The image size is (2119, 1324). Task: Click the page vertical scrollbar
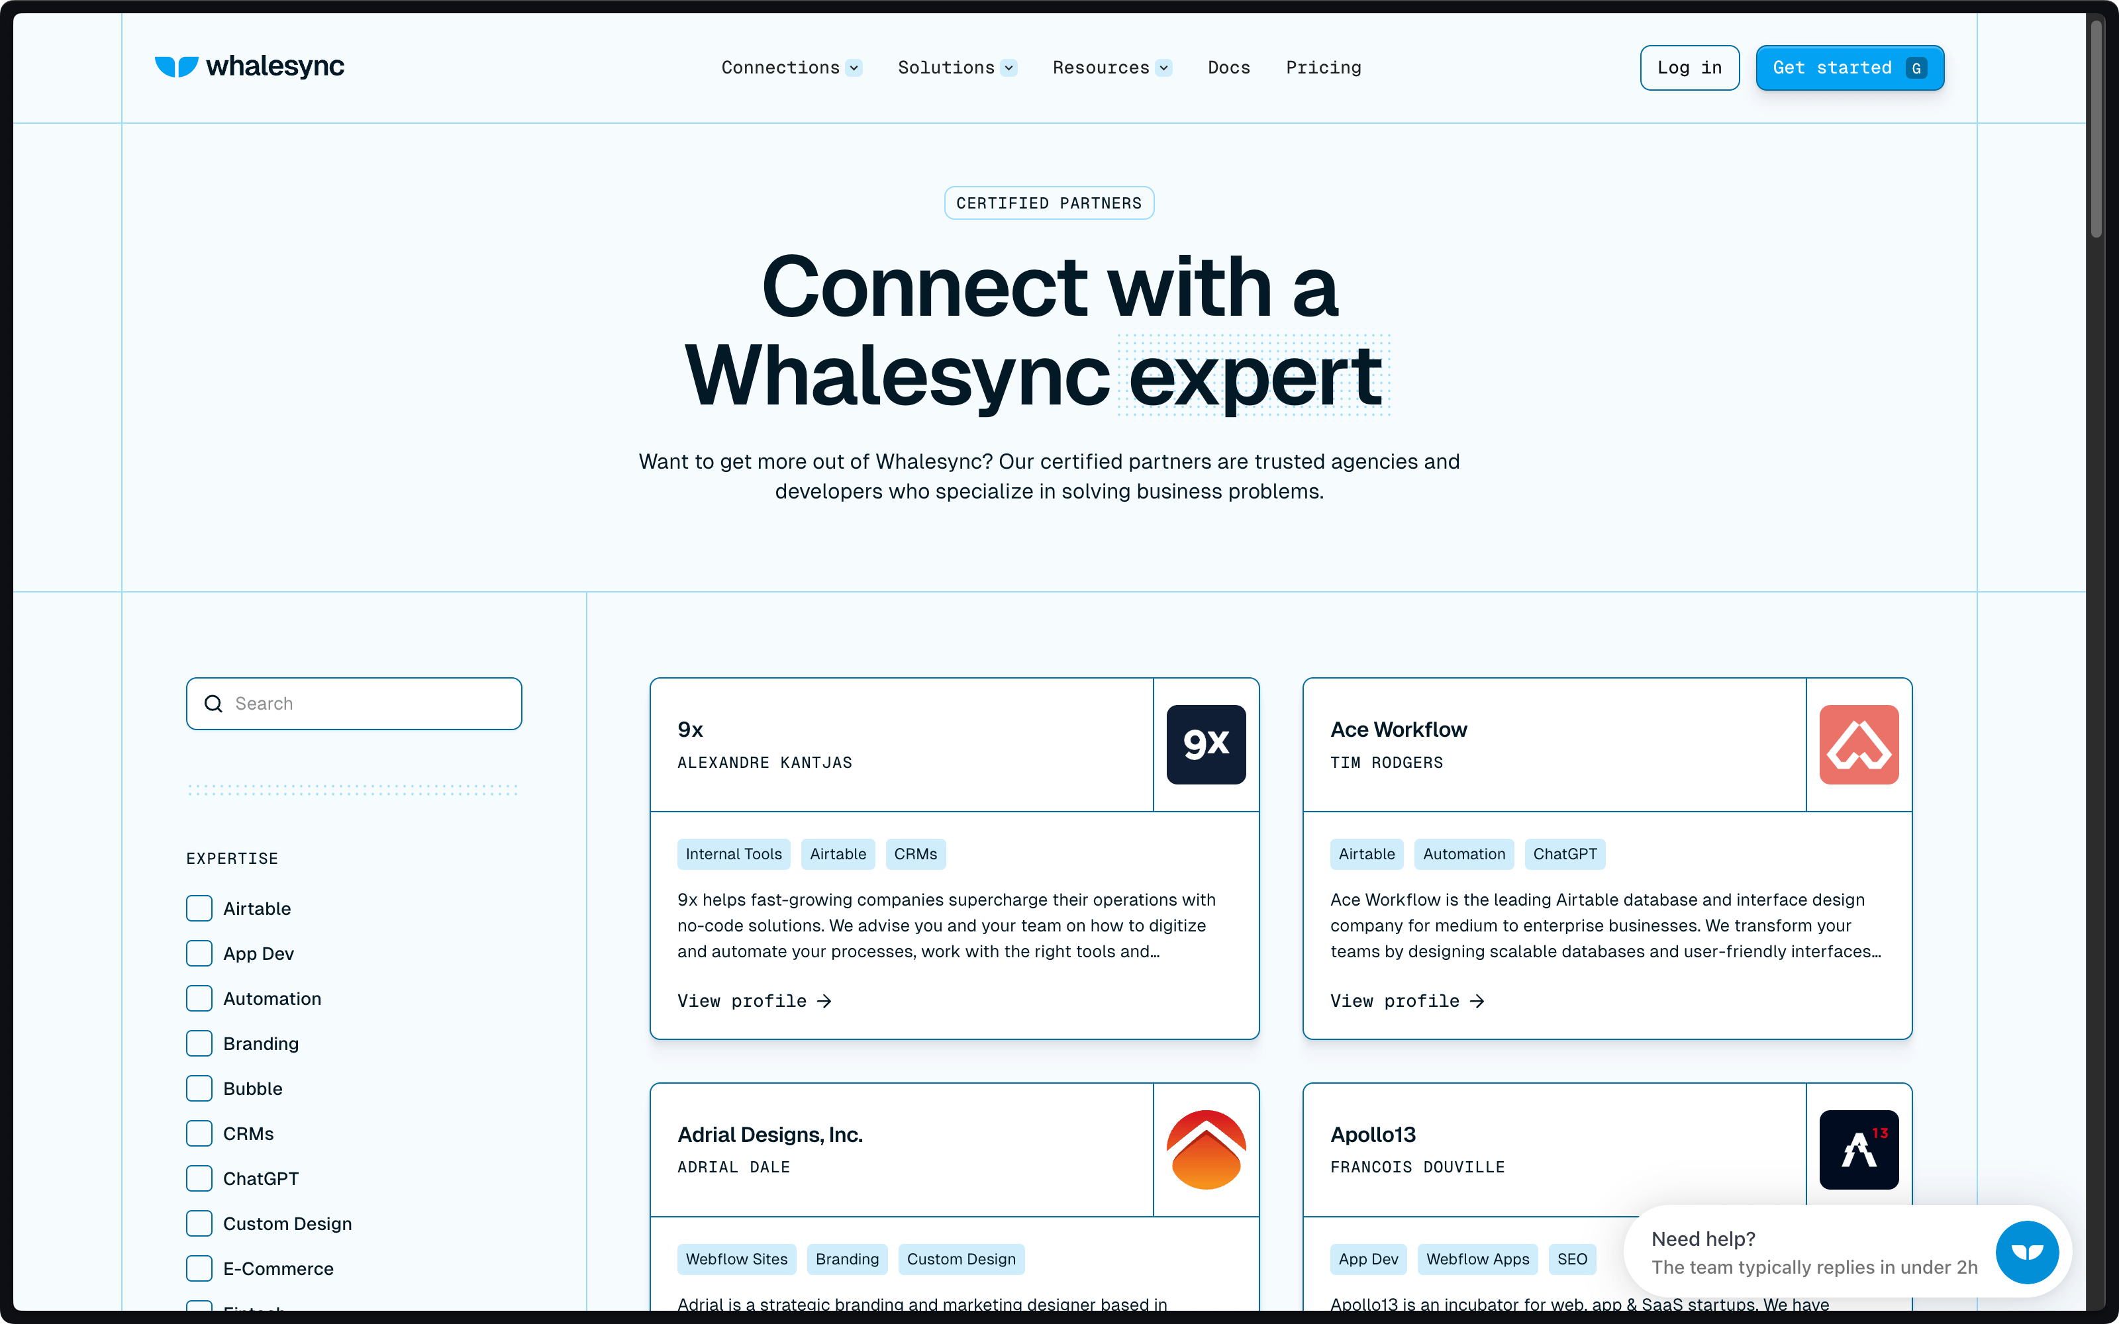[2096, 130]
